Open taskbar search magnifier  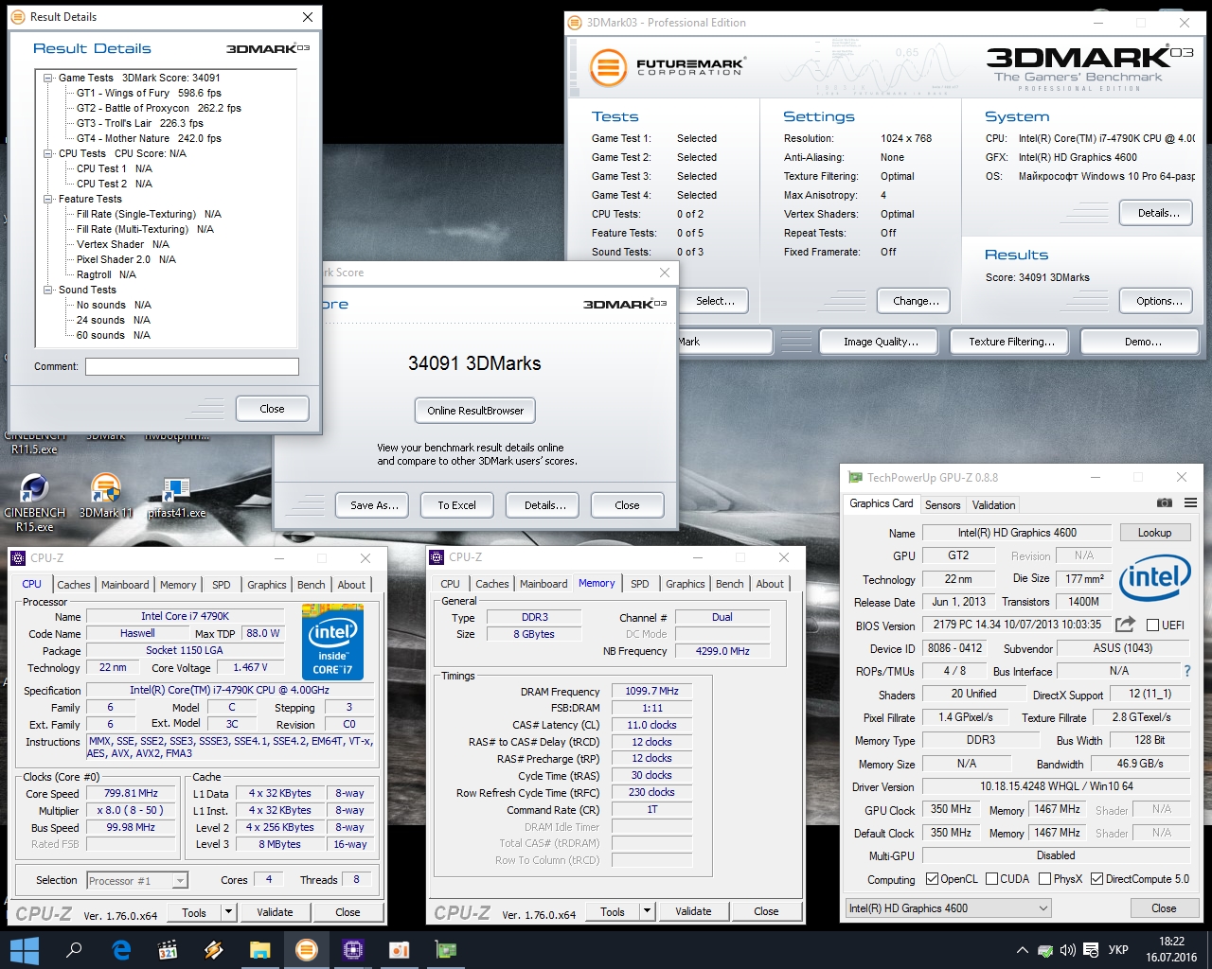coord(74,950)
